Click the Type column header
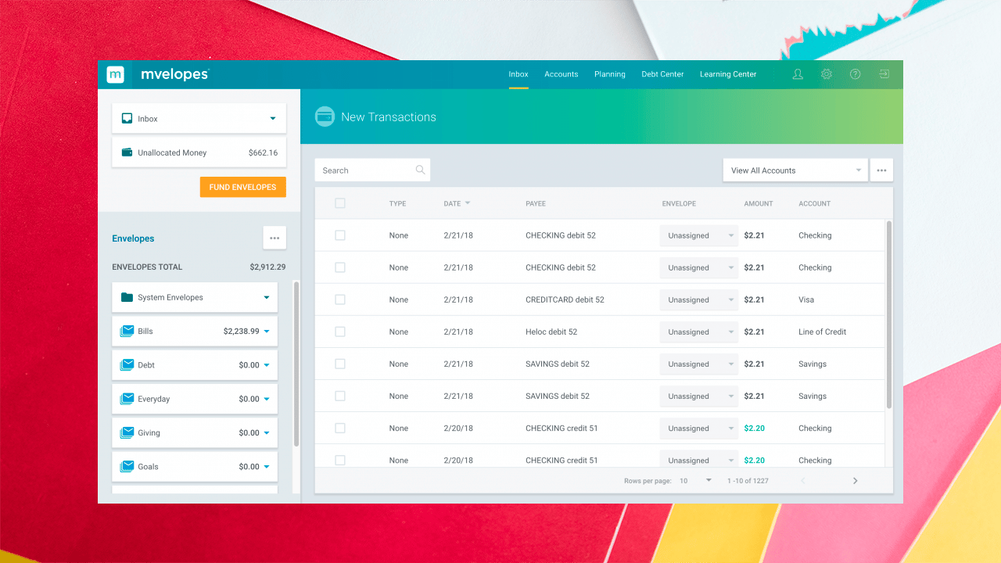The width and height of the screenshot is (1001, 563). coord(398,203)
